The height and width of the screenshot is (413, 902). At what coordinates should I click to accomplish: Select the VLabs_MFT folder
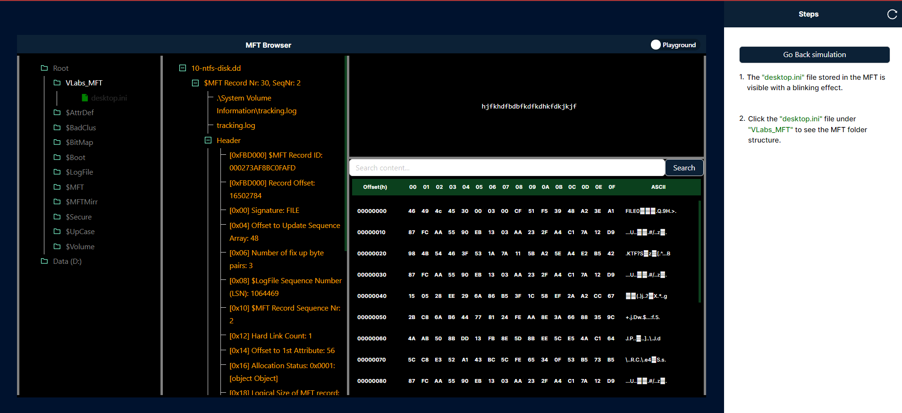tap(84, 83)
